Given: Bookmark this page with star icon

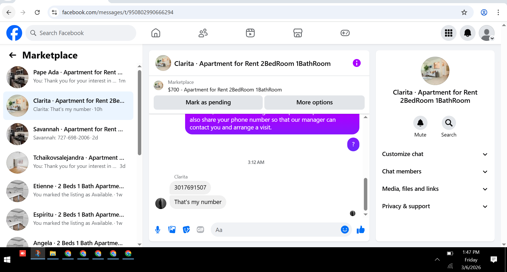Looking at the screenshot, I should coord(464,12).
